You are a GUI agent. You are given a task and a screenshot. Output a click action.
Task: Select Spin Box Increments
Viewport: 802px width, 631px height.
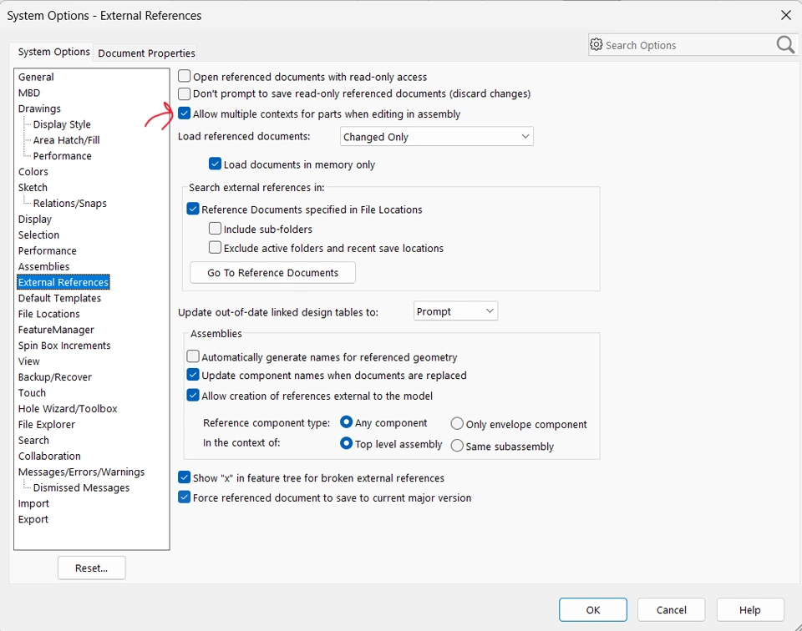point(64,346)
